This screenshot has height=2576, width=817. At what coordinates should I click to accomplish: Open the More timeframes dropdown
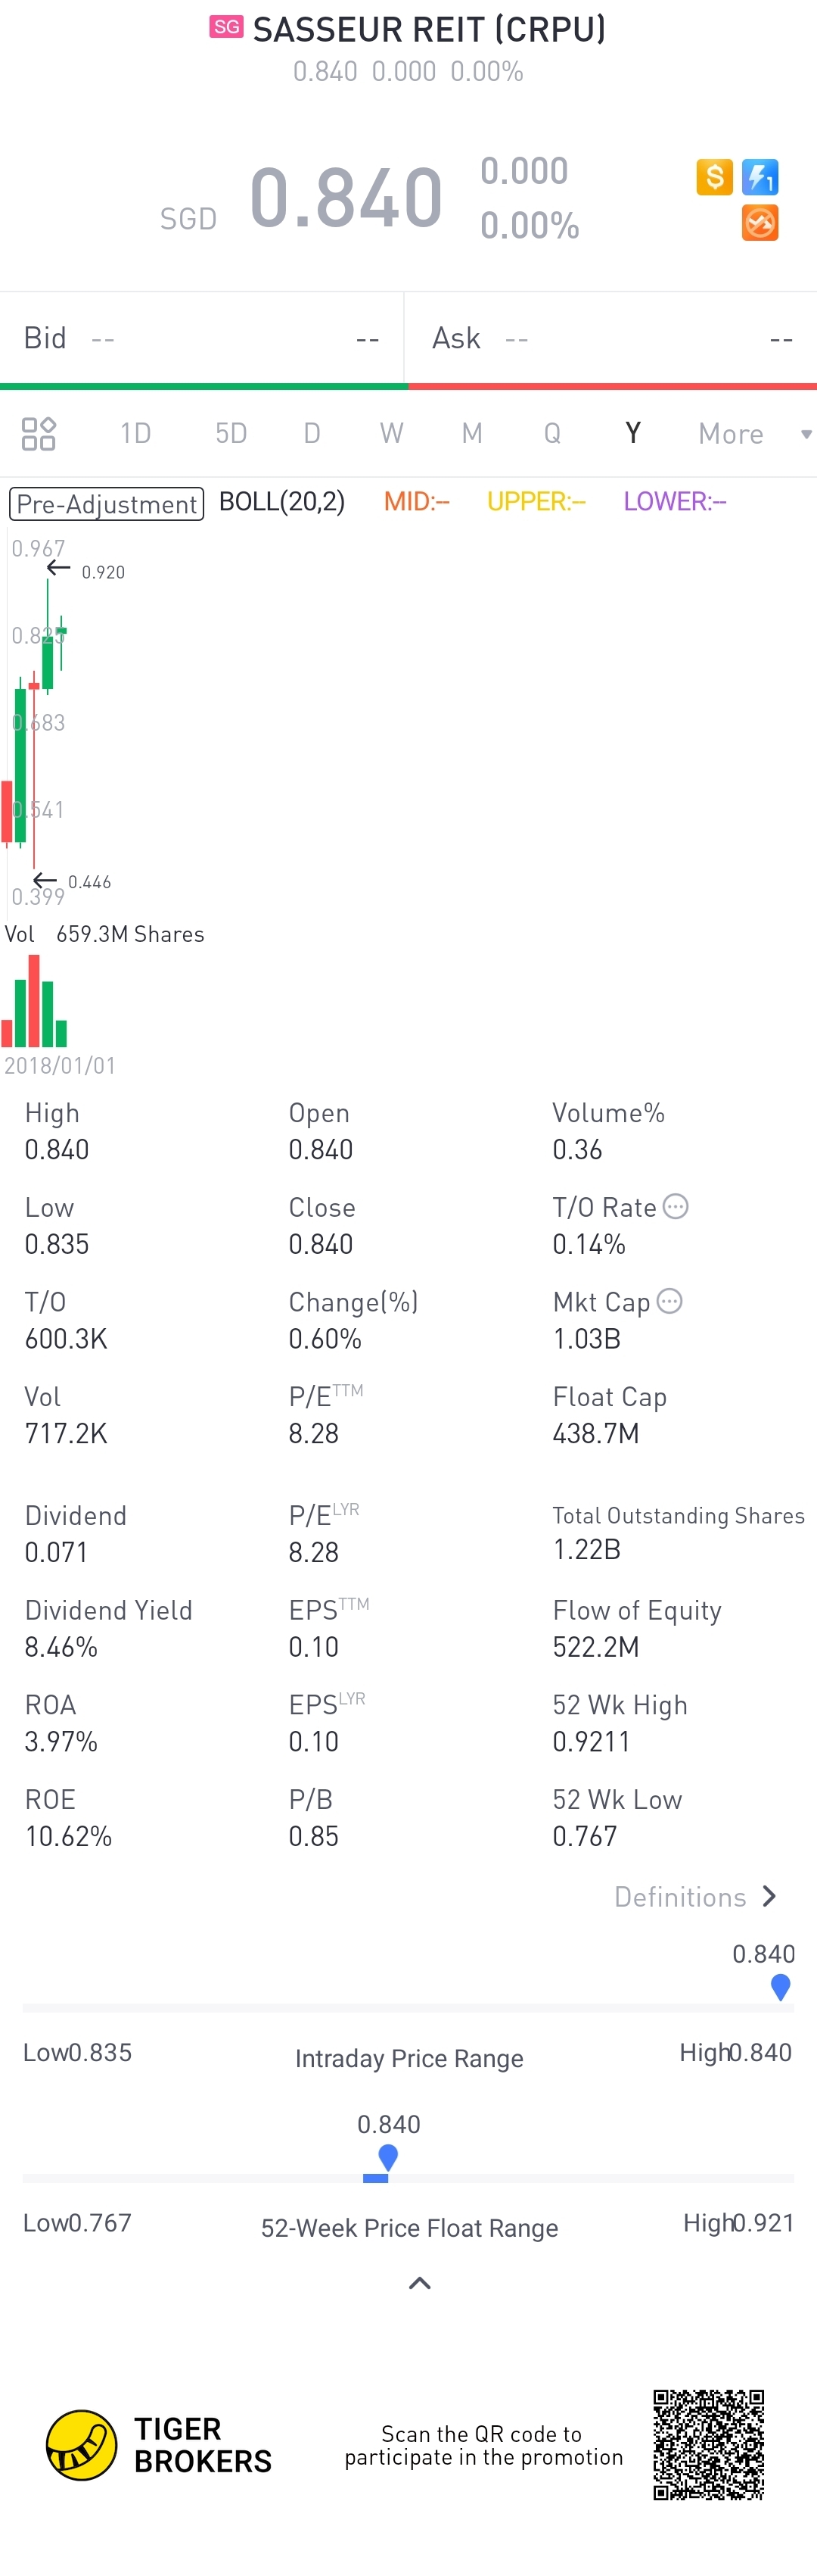tap(754, 433)
